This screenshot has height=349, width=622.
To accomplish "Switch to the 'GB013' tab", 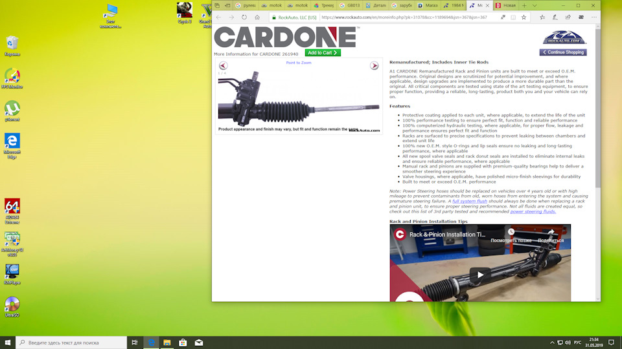I will 351,6.
